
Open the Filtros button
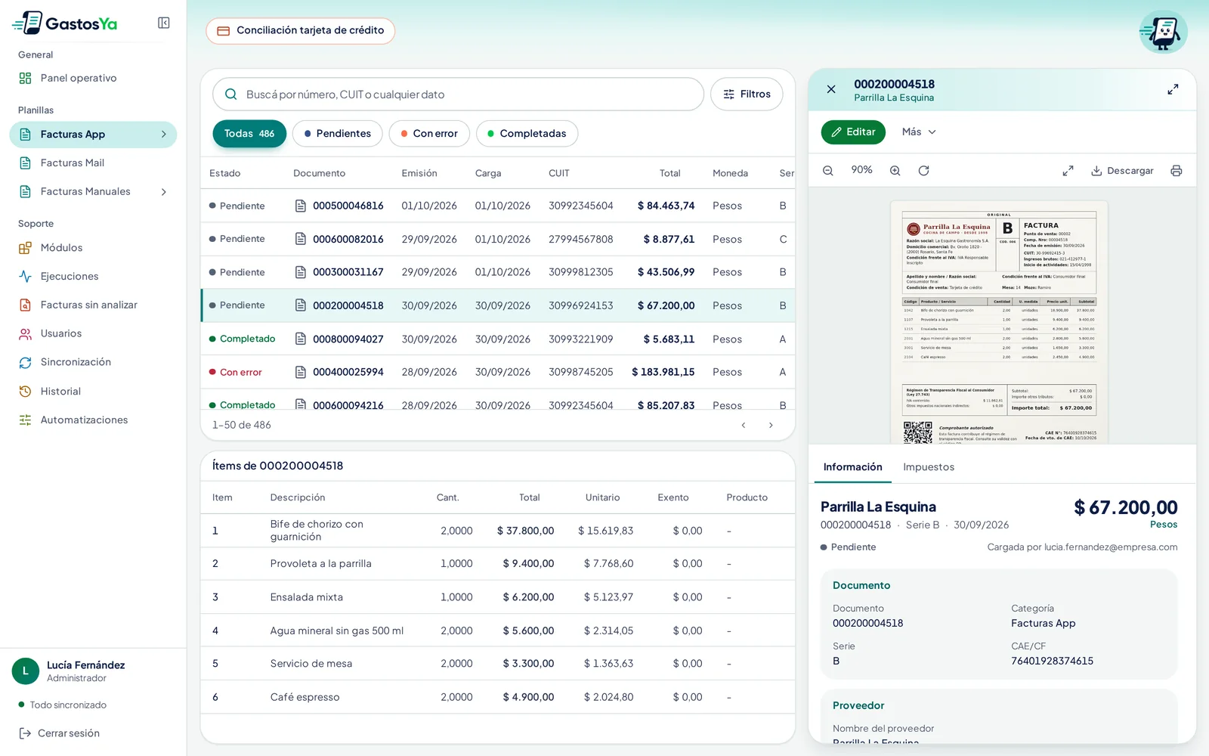coord(747,94)
